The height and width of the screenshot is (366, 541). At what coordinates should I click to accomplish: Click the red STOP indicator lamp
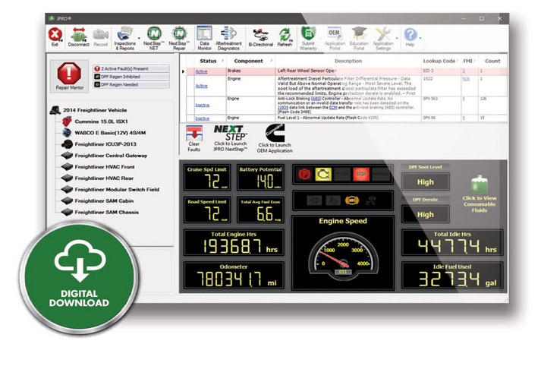[361, 175]
